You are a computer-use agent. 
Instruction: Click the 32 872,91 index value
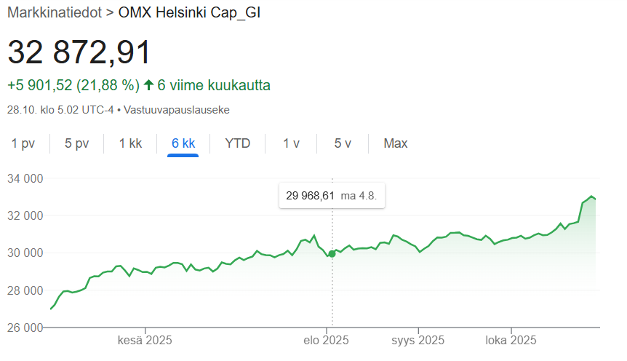point(79,53)
